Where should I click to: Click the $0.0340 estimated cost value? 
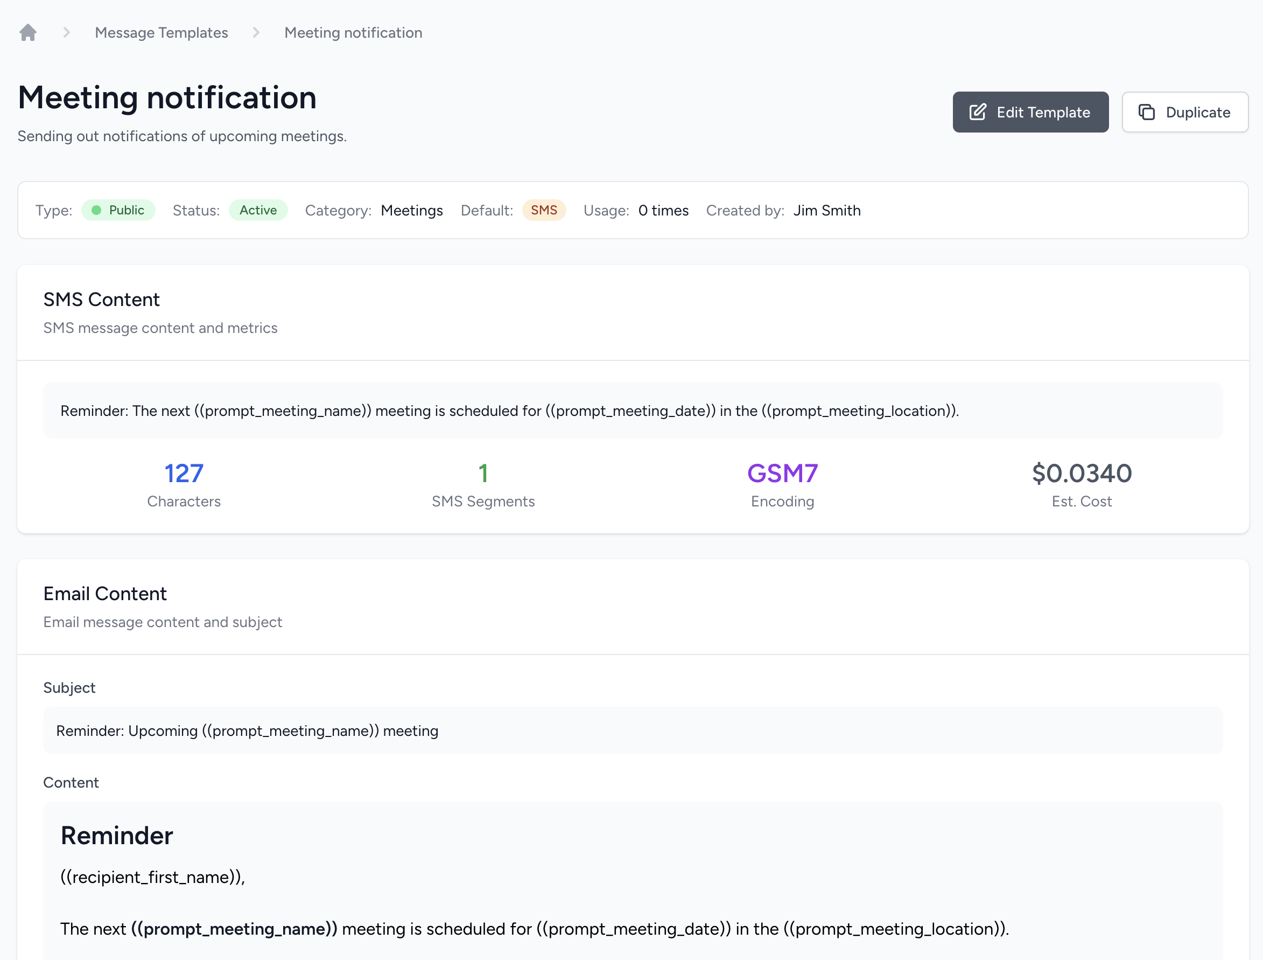click(1081, 474)
